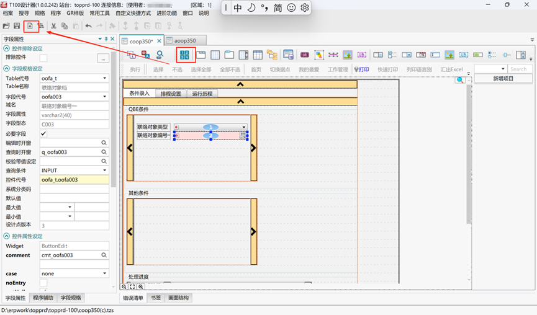Select the spin edit widget icon
537x315 pixels.
pos(521,55)
